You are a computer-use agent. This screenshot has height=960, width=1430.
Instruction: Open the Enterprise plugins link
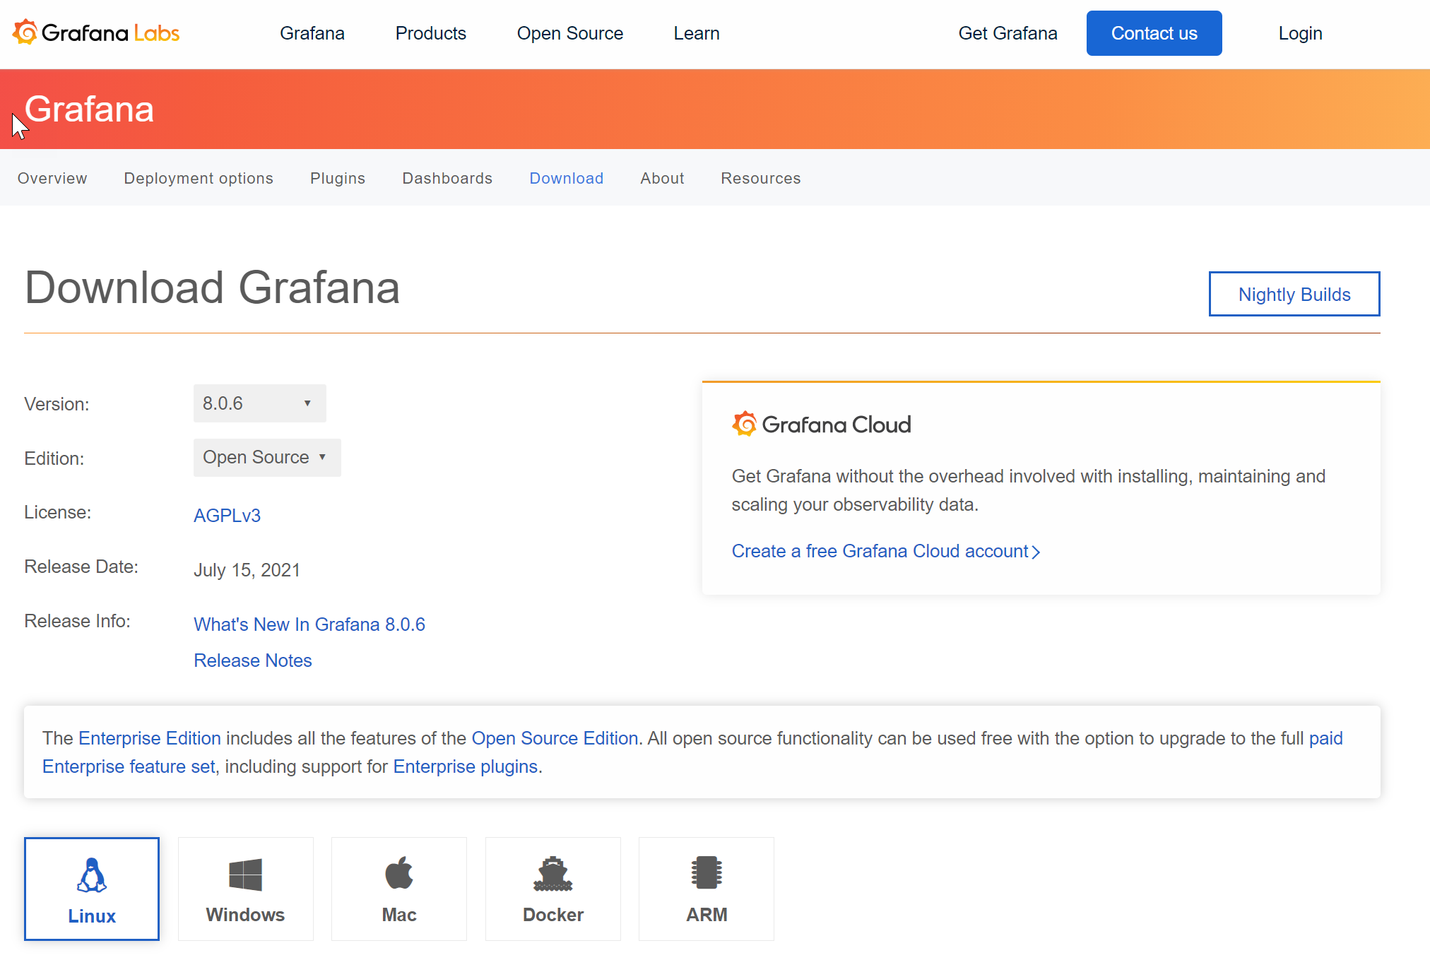tap(466, 766)
